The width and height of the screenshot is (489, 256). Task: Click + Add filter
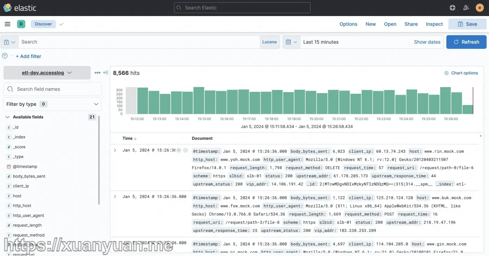click(x=28, y=56)
